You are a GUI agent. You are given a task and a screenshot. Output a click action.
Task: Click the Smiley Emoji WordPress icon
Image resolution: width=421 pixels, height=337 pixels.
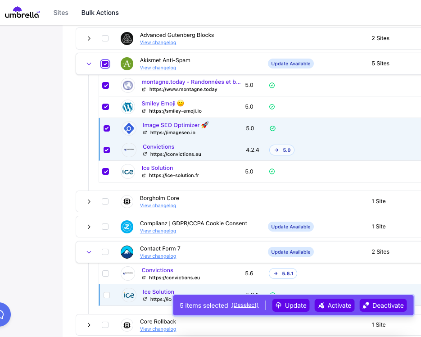coord(128,107)
